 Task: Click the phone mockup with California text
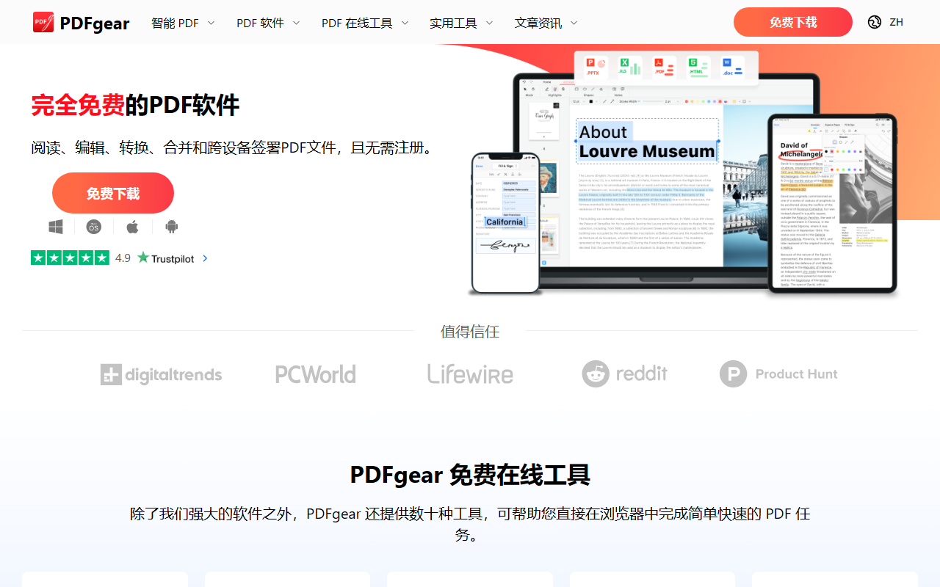(505, 223)
